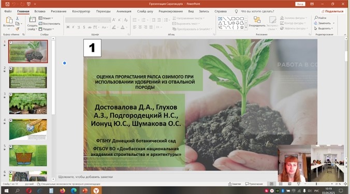Toggle align text right
This screenshot has height=194, width=350.
coord(145,27)
